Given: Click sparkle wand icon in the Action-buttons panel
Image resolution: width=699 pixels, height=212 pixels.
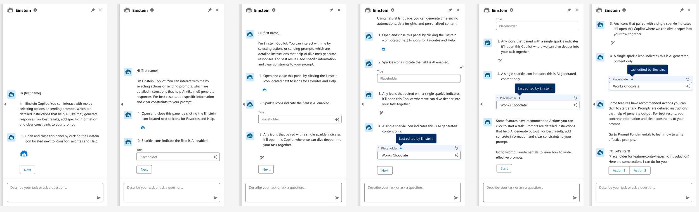Looking at the screenshot, I should pyautogui.click(x=613, y=43).
